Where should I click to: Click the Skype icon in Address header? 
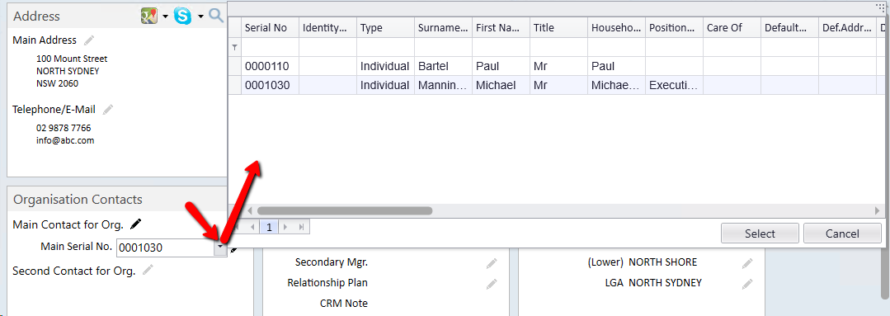(183, 17)
